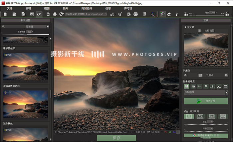Click the icon right of 兴趣点 button
The height and width of the screenshot is (142, 233).
pyautogui.click(x=226, y=75)
